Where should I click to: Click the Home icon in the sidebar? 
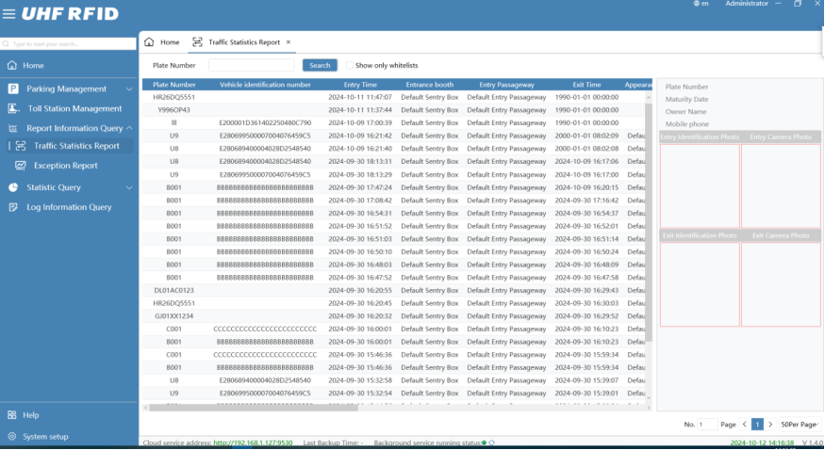point(12,65)
